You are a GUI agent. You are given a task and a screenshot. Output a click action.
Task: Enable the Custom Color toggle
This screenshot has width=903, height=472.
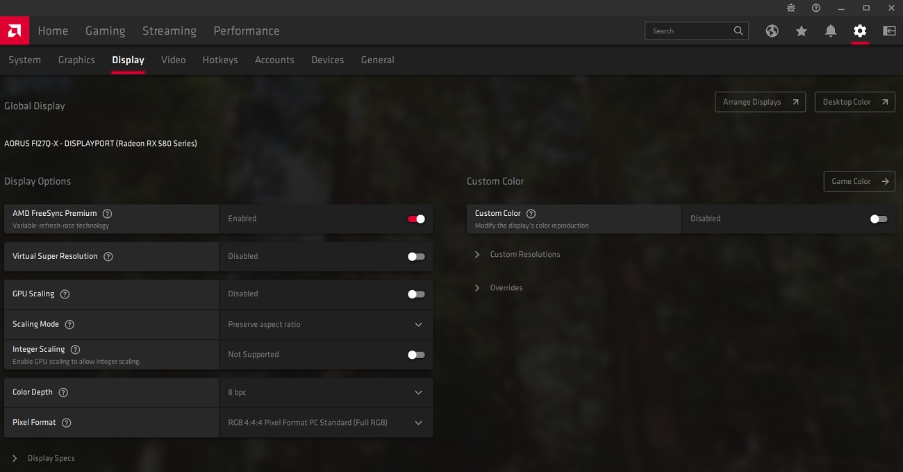[x=879, y=219]
